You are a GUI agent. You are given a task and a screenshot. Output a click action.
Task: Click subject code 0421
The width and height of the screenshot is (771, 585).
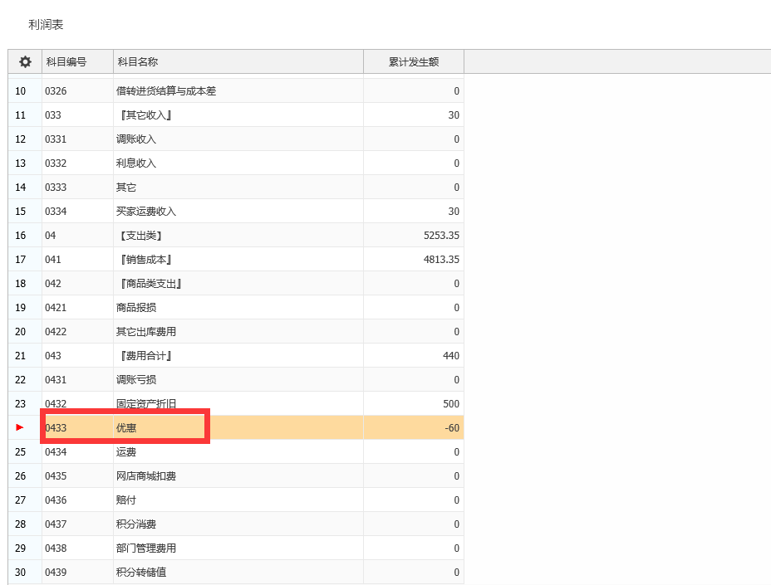[x=56, y=308]
